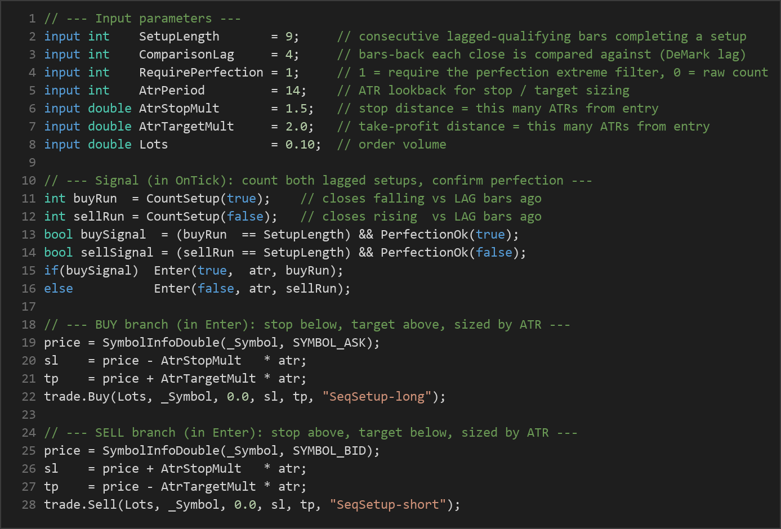The width and height of the screenshot is (781, 529).
Task: Click the Signal (in OnTick) comment line
Action: pos(318,181)
